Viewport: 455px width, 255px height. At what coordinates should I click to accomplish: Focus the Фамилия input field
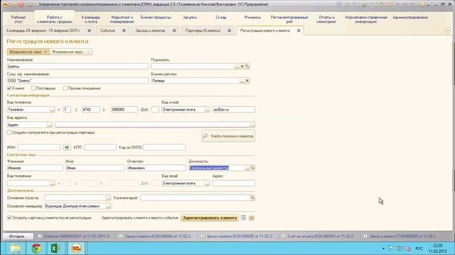pos(35,168)
